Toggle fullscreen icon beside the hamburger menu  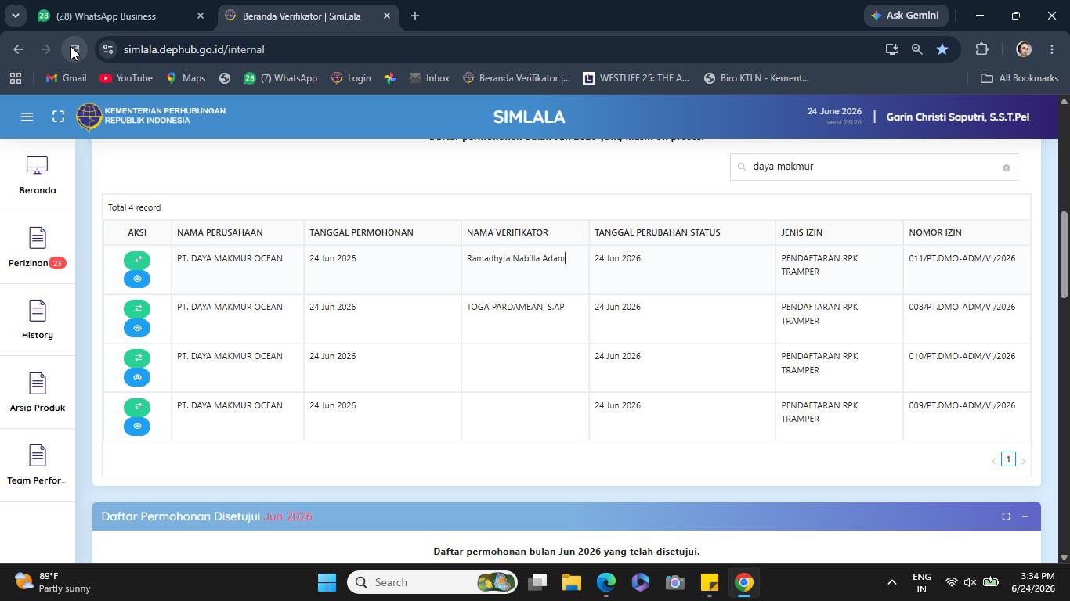(x=58, y=117)
